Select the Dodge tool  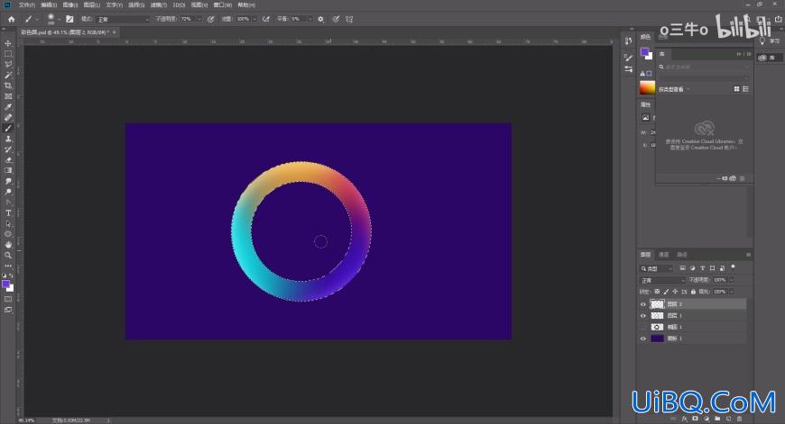[x=8, y=192]
